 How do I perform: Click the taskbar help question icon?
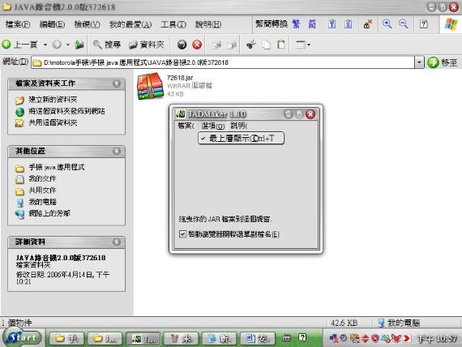pos(302,337)
